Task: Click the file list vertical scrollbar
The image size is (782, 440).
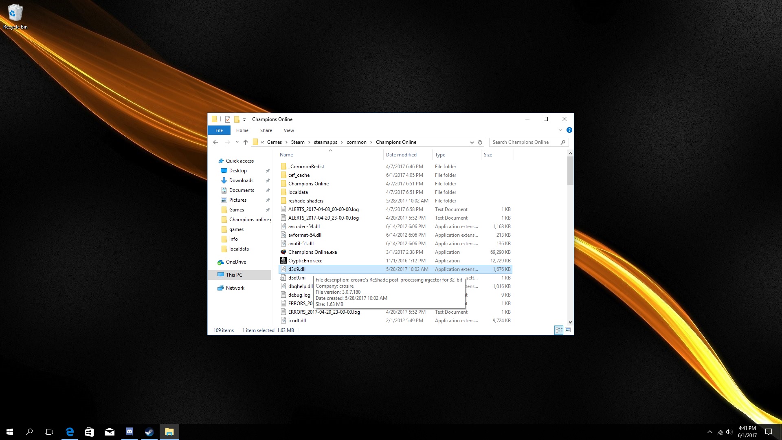Action: tap(570, 171)
